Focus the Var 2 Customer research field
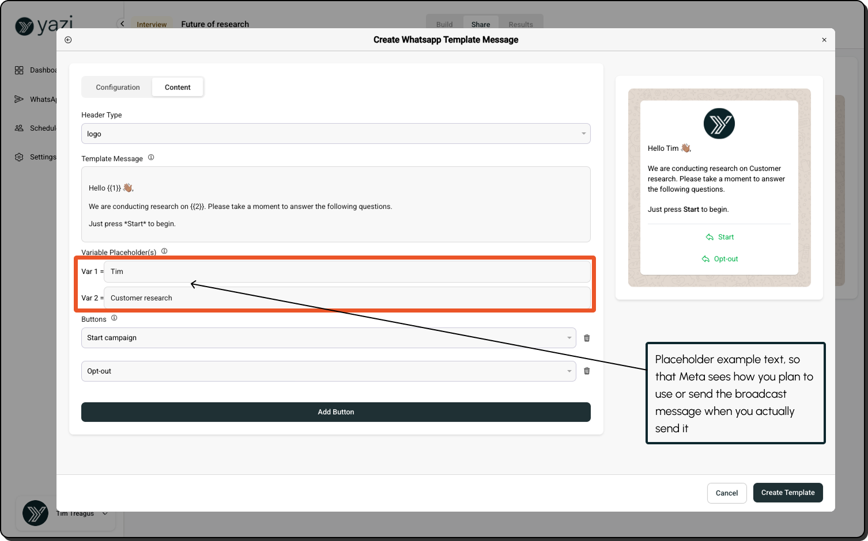The width and height of the screenshot is (868, 541). pos(346,298)
